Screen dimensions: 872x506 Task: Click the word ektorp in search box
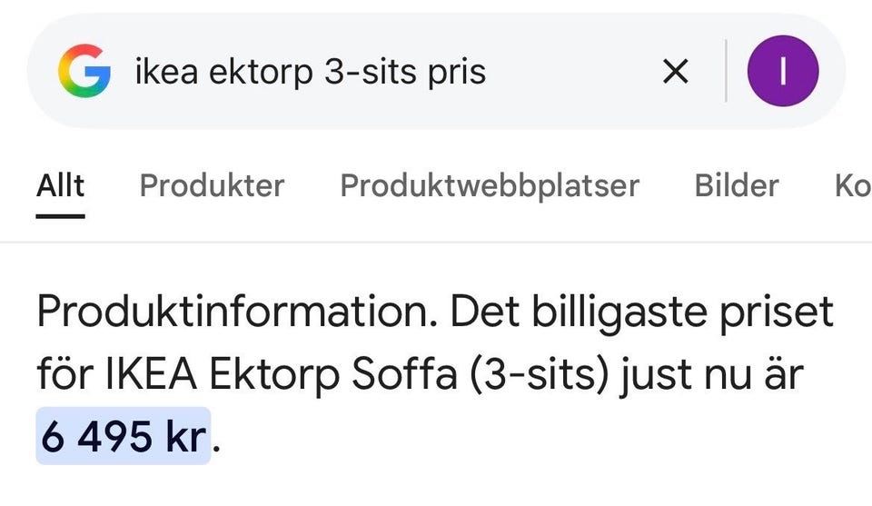pyautogui.click(x=259, y=72)
